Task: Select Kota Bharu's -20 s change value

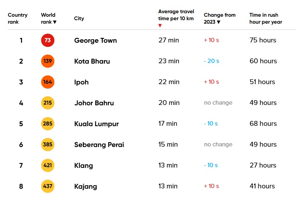Action: (x=212, y=61)
